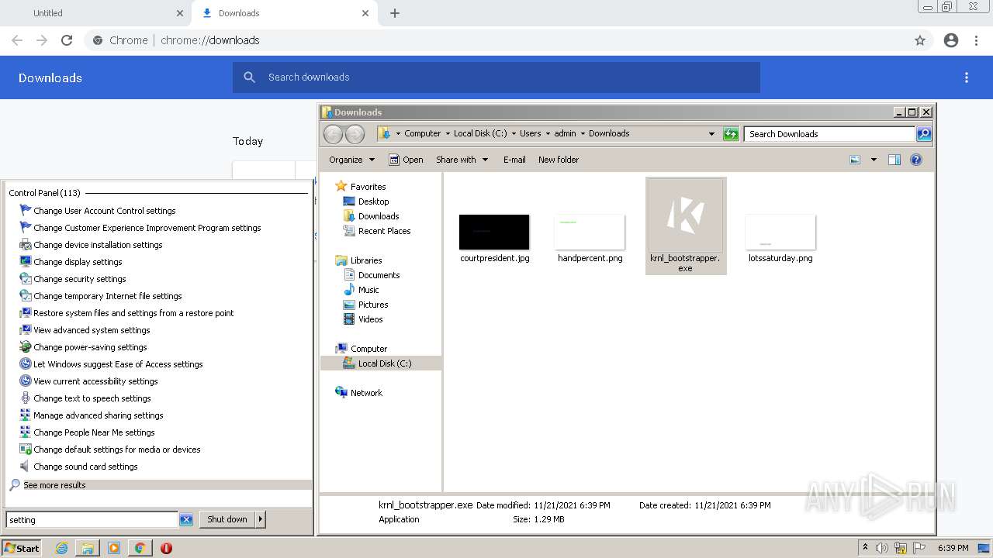Expand the Shut down options arrow

point(261,519)
